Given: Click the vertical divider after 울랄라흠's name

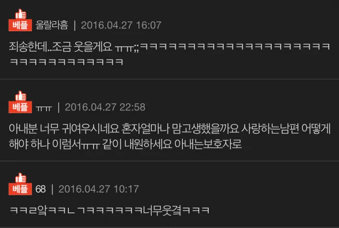Looking at the screenshot, I should tap(75, 25).
